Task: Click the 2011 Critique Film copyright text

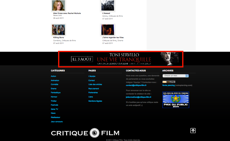Action: [x=123, y=140]
